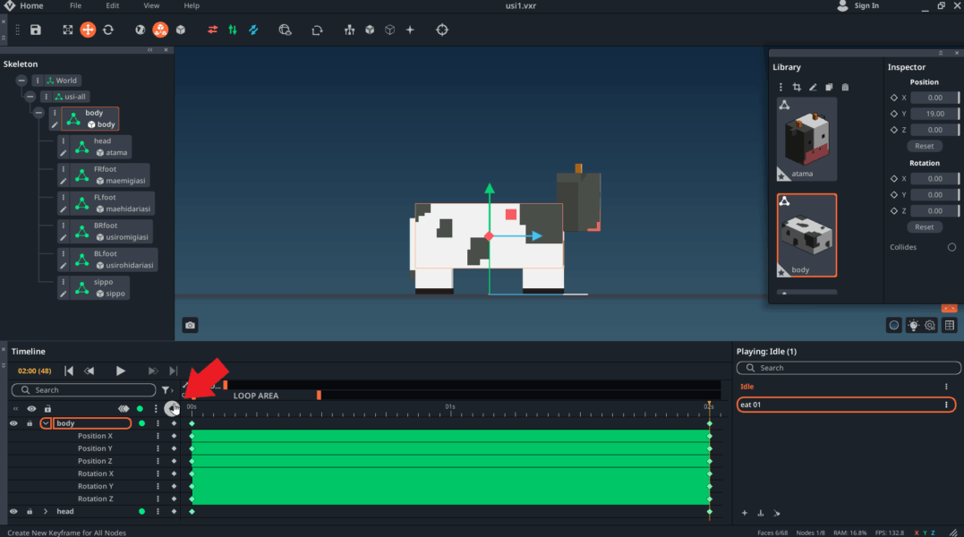Toggle the green dot on the body track
Screen dimensions: 964x537
tap(142, 423)
